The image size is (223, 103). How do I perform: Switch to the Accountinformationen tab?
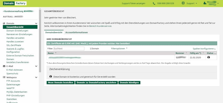(76, 32)
